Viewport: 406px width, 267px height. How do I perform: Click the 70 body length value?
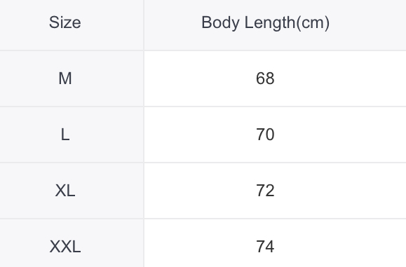265,135
